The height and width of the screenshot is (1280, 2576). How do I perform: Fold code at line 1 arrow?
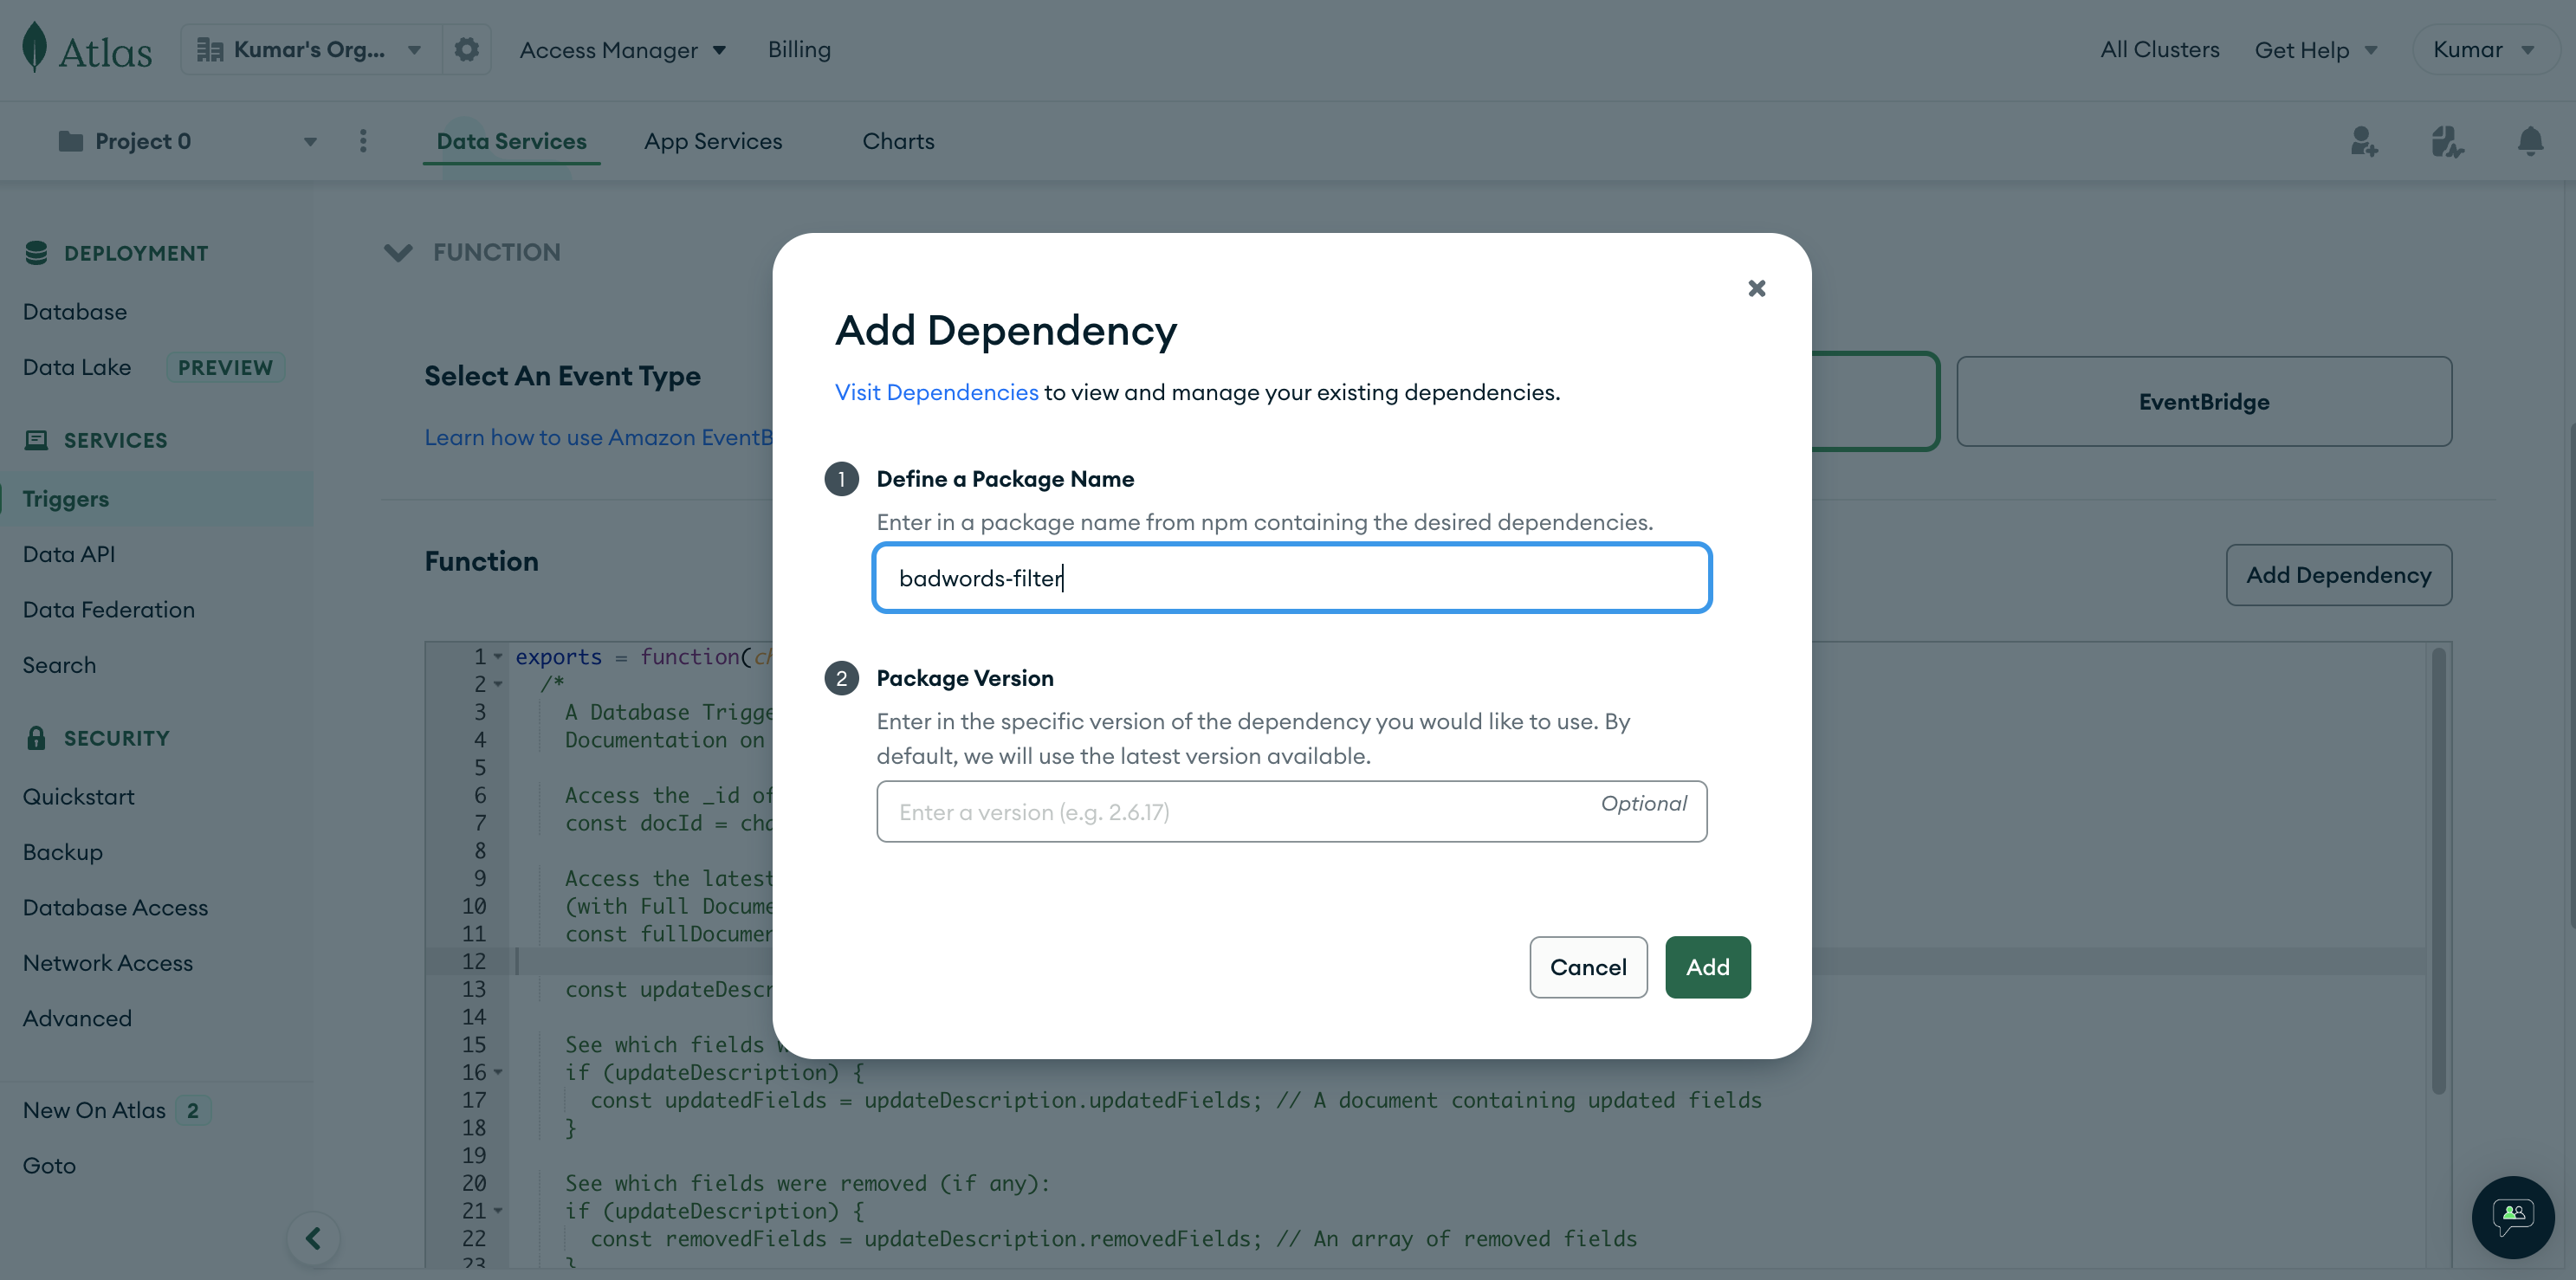coord(498,656)
